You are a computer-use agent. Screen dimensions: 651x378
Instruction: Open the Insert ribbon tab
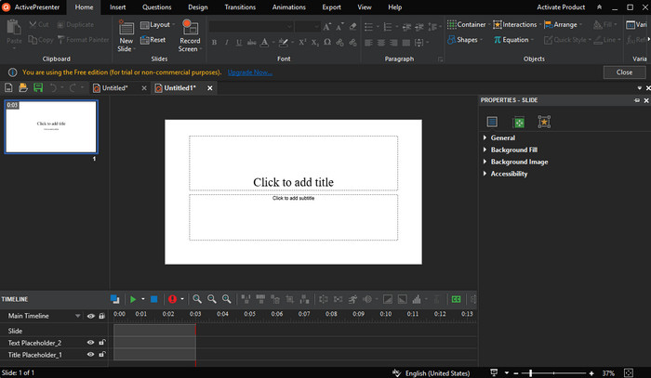(117, 7)
